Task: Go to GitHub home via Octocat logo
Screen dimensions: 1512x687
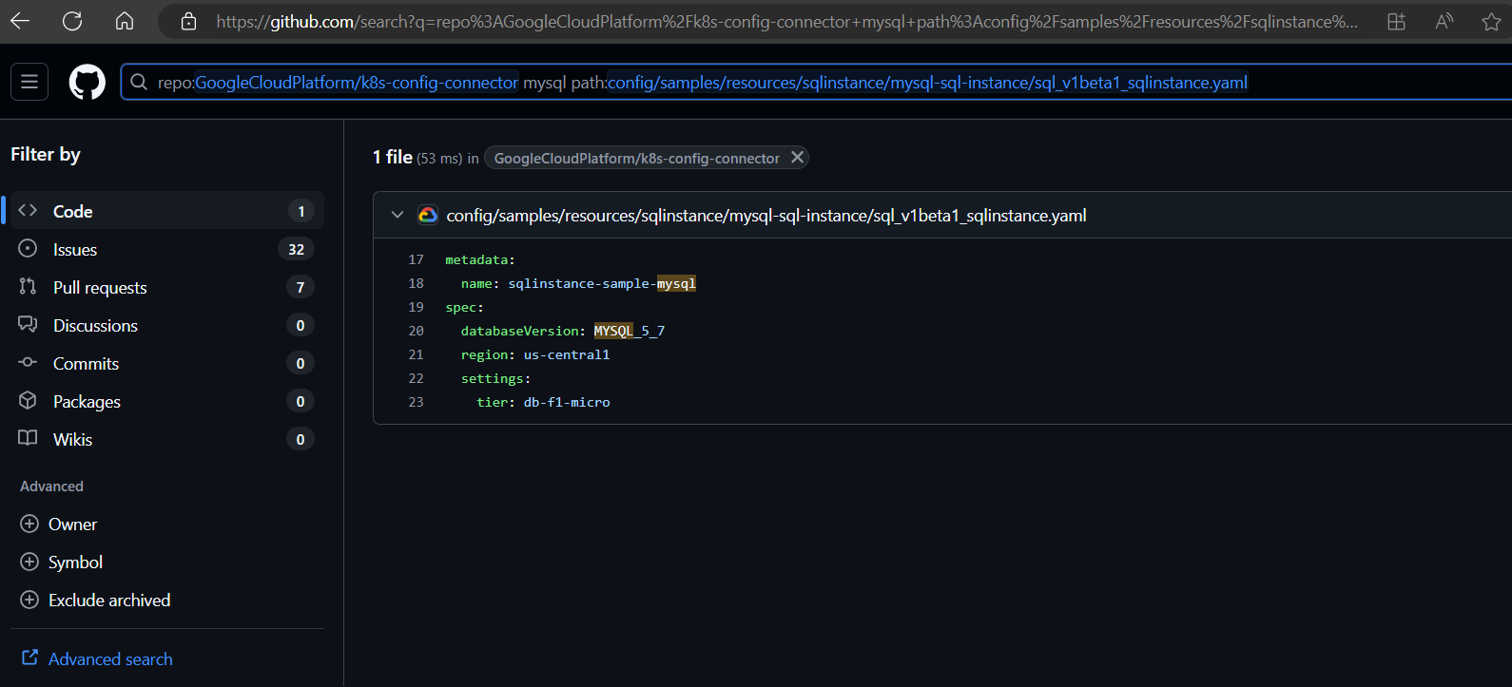Action: pyautogui.click(x=87, y=82)
